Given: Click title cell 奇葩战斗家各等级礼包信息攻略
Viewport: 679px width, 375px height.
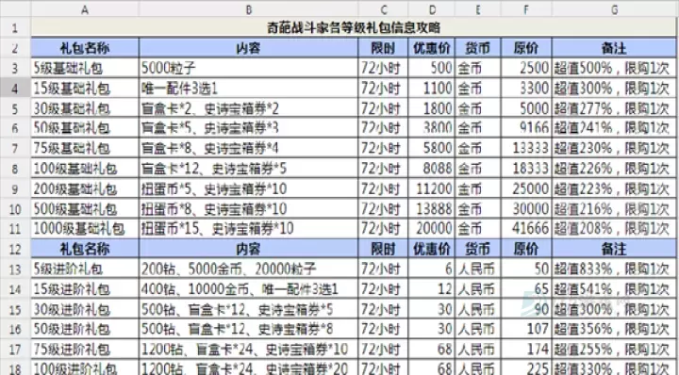Looking at the screenshot, I should tap(354, 27).
